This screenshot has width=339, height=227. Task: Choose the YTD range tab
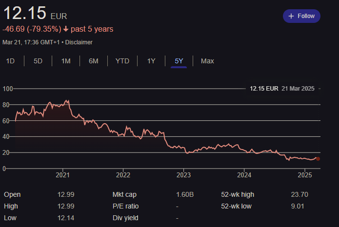122,61
